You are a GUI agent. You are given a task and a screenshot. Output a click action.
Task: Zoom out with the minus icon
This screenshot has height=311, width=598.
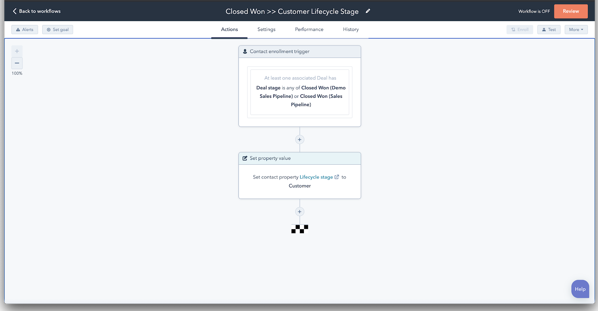tap(17, 63)
